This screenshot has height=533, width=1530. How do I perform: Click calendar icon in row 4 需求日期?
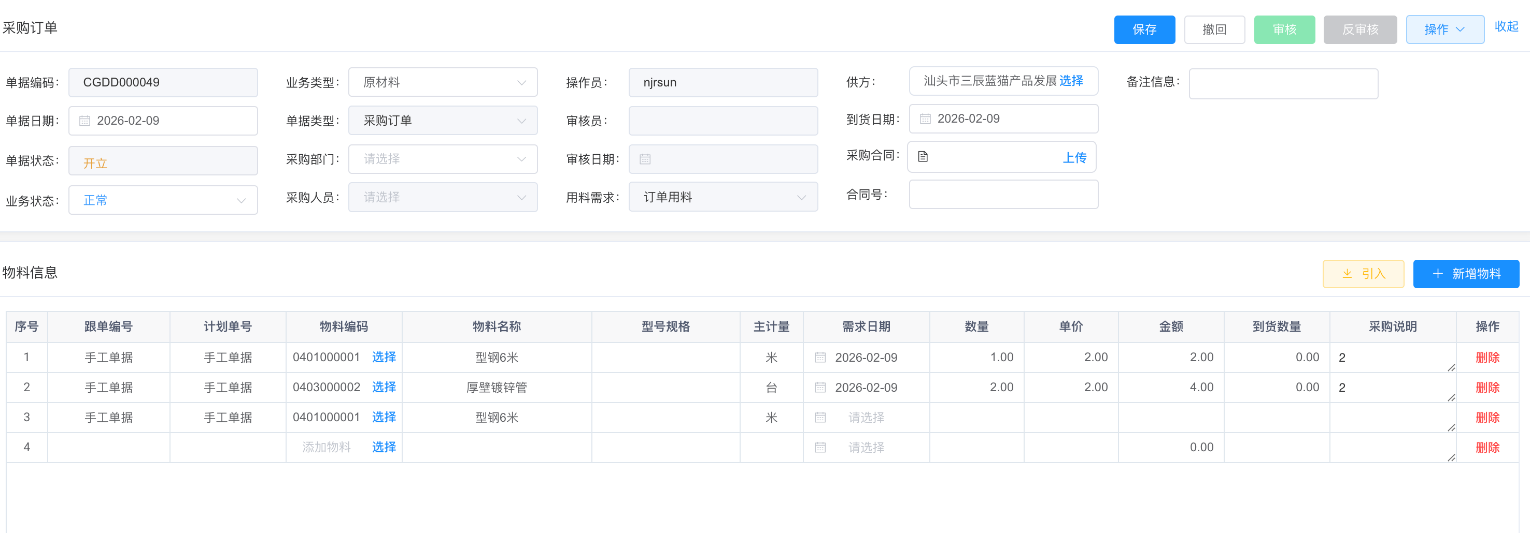820,448
